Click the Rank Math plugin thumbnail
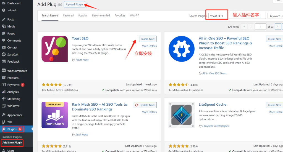This screenshot has width=283, height=152. (x=54, y=115)
